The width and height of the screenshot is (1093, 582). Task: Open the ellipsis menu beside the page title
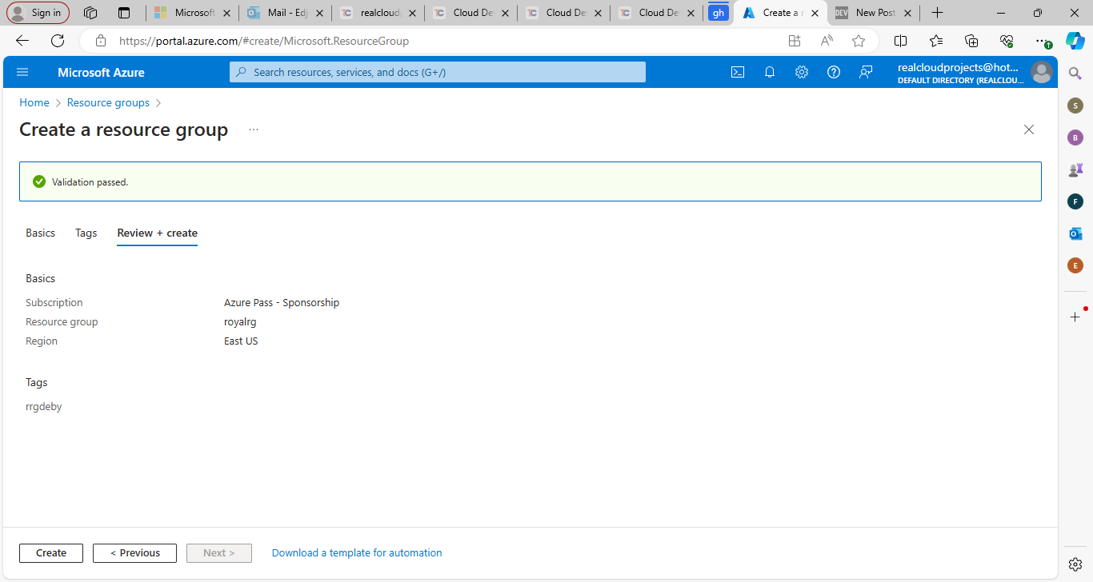(254, 130)
